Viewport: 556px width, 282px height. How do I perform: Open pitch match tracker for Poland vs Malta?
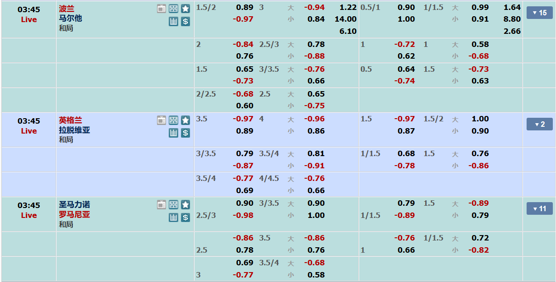(174, 9)
